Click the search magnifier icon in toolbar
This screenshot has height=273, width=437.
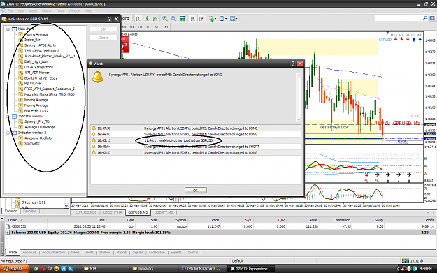tap(424, 18)
